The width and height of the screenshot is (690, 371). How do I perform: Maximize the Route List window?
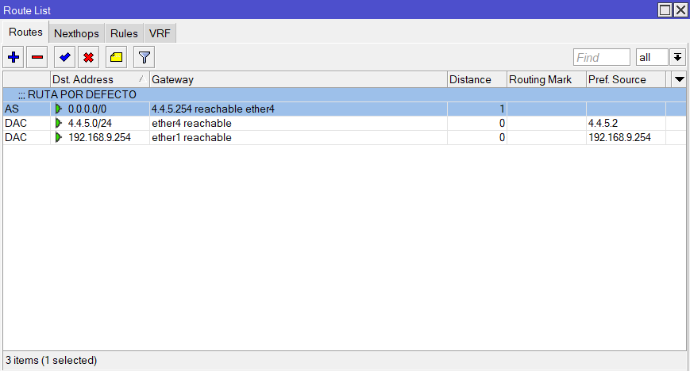click(x=665, y=10)
